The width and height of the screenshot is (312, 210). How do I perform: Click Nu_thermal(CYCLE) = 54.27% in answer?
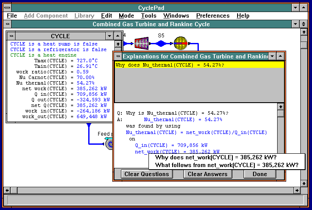[x=183, y=119]
